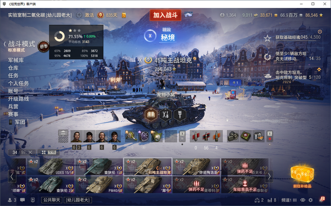The image size is (331, 206).
Task: Click the random battle mode dice icon
Action: 44,46
